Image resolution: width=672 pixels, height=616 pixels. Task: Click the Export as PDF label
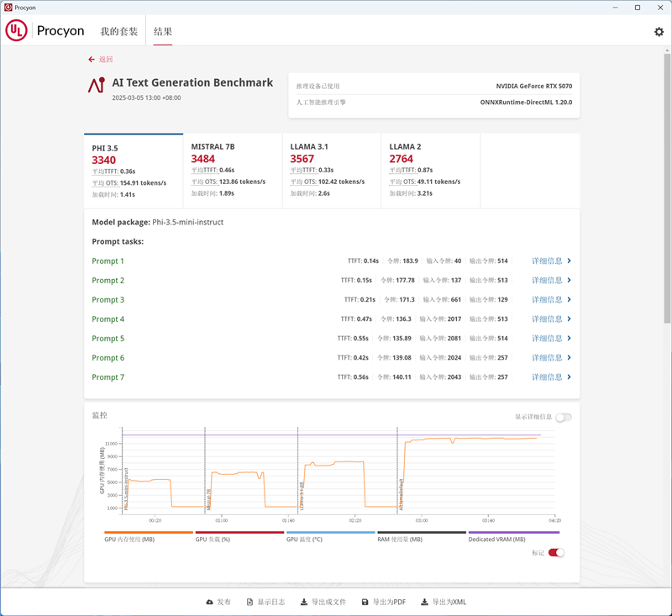389,603
